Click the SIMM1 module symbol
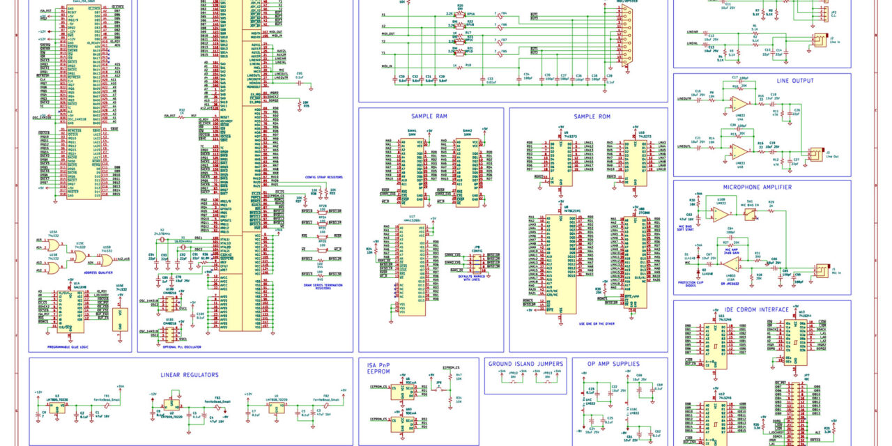 coord(412,171)
